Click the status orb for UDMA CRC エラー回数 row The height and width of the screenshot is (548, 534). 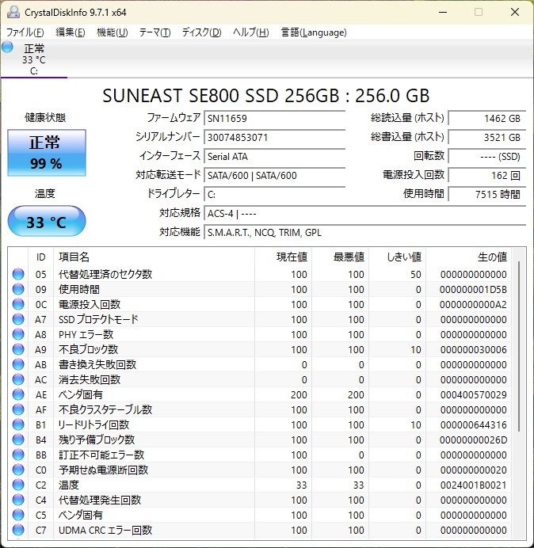coord(18,530)
